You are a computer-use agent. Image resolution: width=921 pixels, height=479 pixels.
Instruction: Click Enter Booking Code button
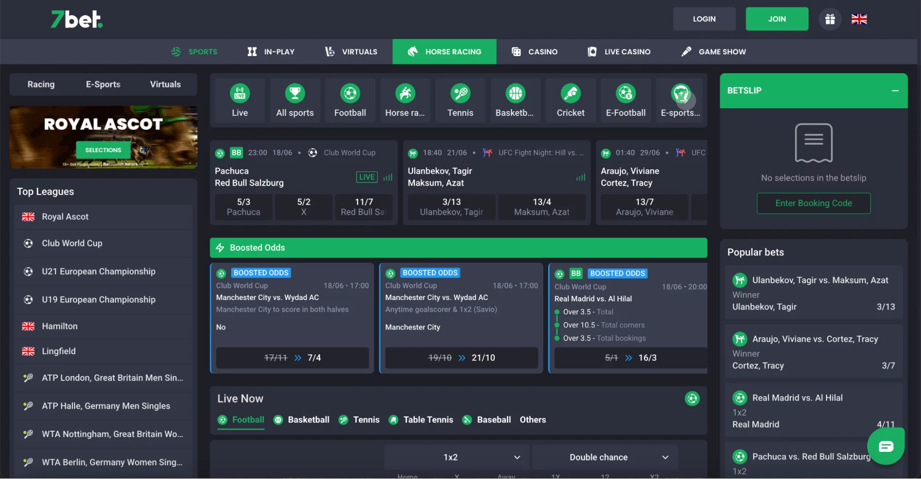tap(813, 203)
